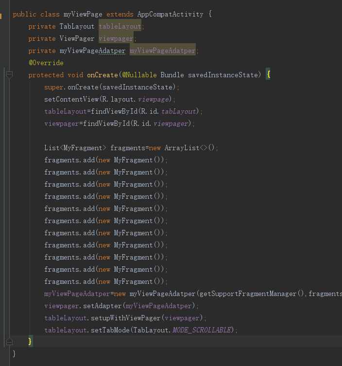342x366 pixels.
Task: Place cursor on setupWithViewPager method call
Action: pos(126,318)
